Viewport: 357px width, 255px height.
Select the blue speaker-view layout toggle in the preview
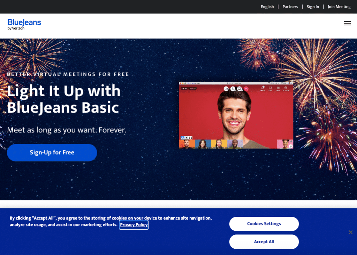pyautogui.click(x=182, y=138)
